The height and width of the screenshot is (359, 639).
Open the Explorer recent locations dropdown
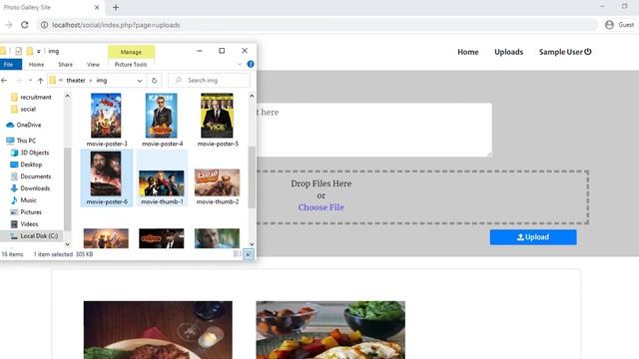(x=30, y=81)
